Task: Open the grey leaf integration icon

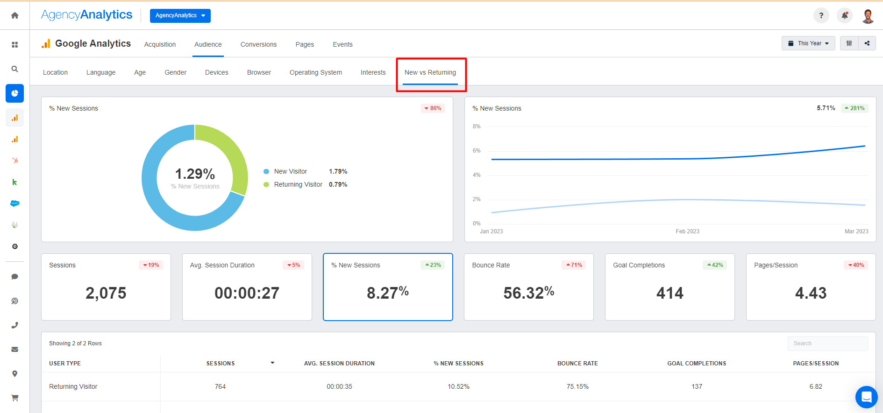Action: tap(15, 225)
